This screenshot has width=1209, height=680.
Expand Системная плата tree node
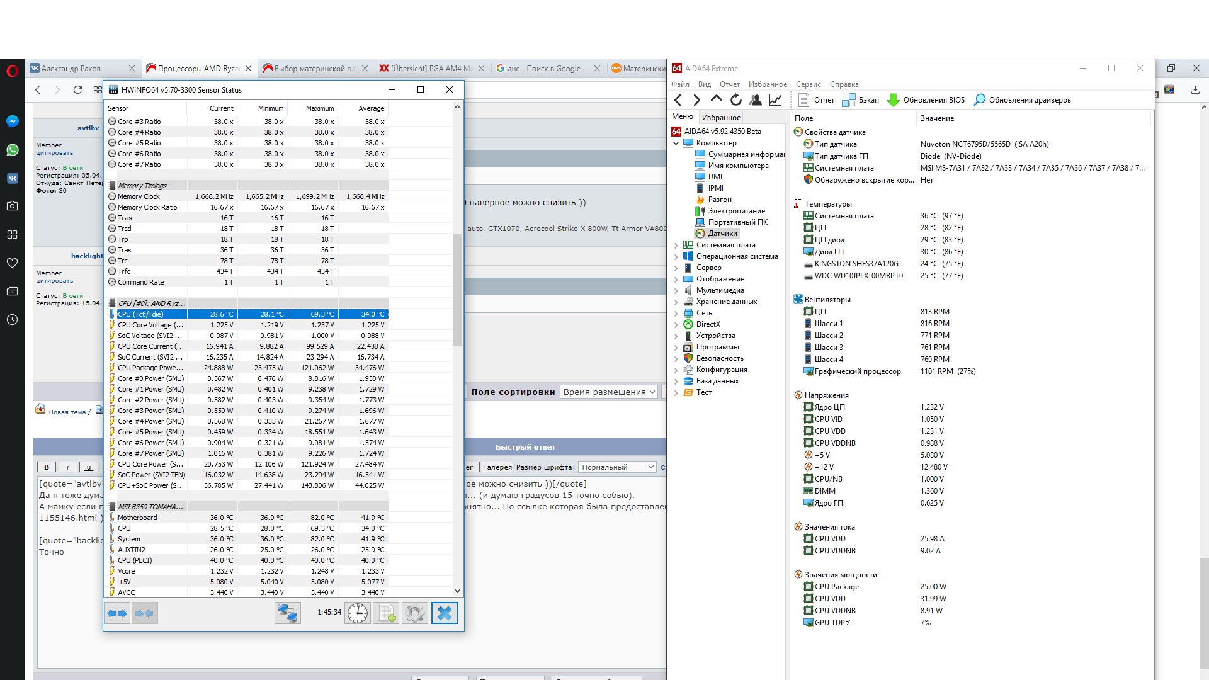tap(676, 246)
